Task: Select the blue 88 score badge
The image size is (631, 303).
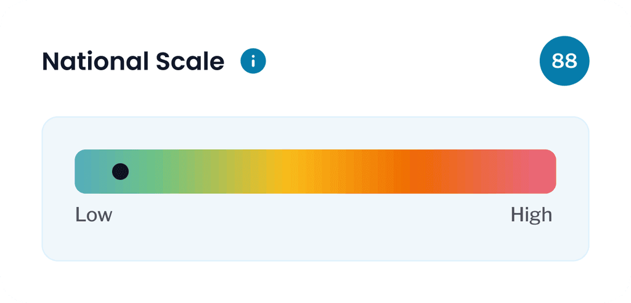Action: coord(564,61)
